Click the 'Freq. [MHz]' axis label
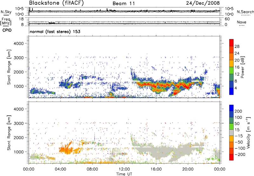 point(6,22)
